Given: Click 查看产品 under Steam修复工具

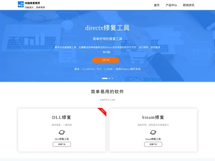Looking at the screenshot, I should pos(153,144).
